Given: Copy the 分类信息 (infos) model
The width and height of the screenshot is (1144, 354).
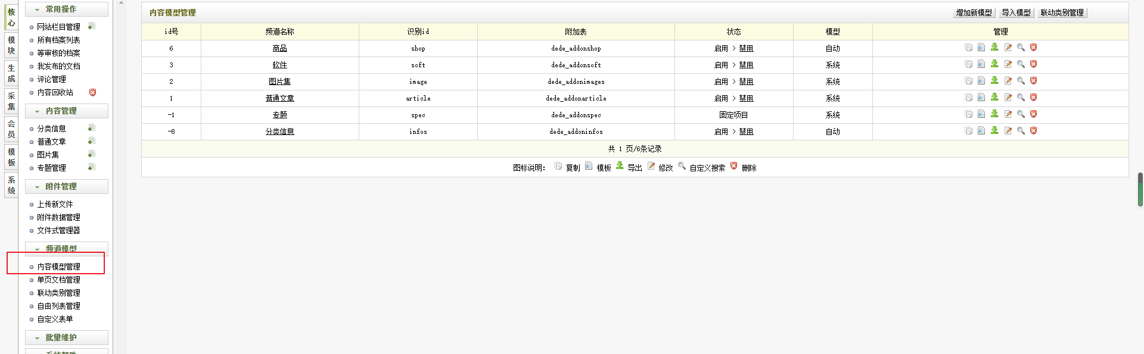Looking at the screenshot, I should [x=969, y=131].
